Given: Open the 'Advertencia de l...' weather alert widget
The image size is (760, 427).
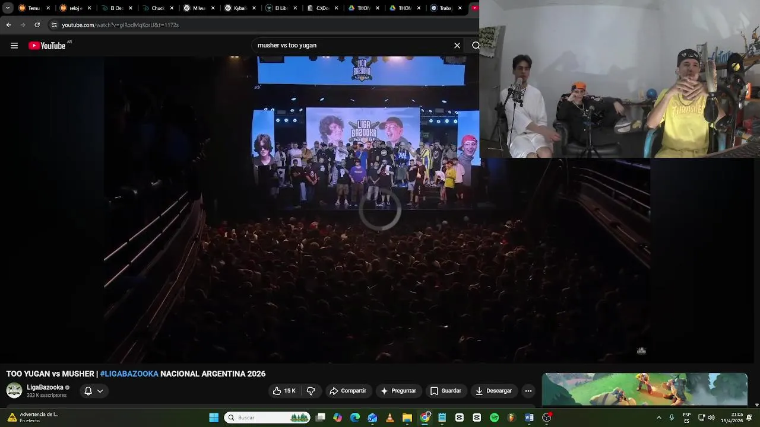Looking at the screenshot, I should coord(33,418).
